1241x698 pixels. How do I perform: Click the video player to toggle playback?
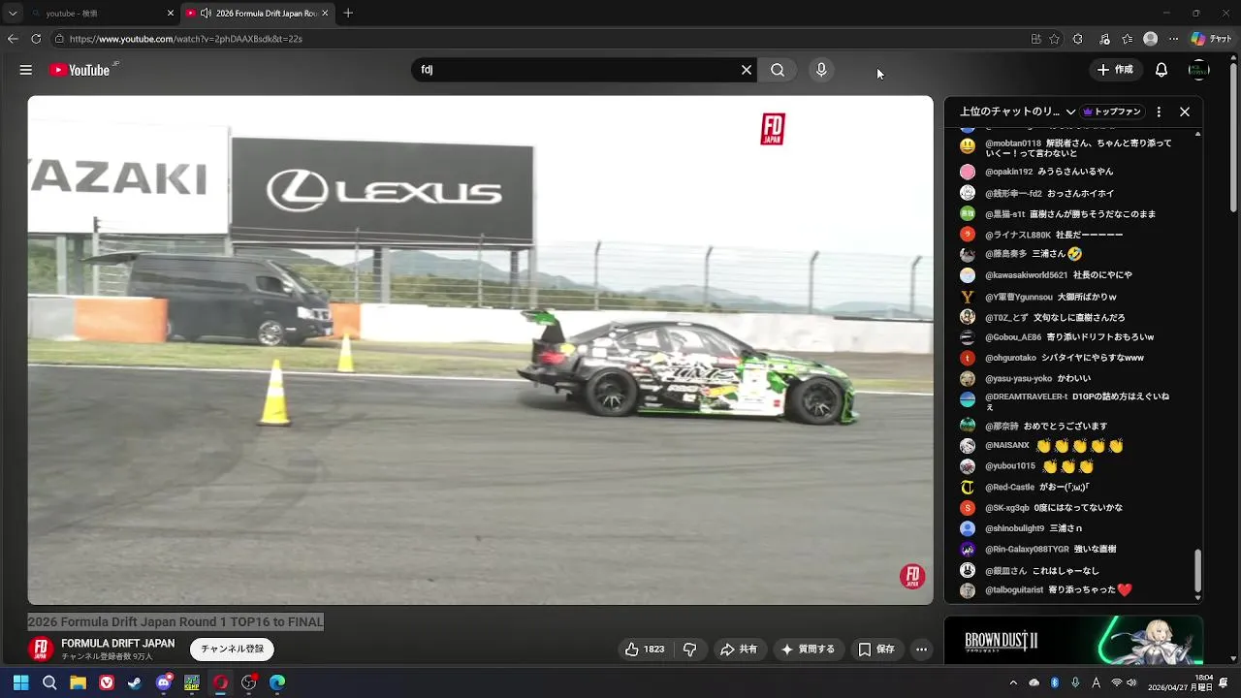click(x=480, y=349)
